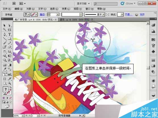Select the Rectangle tool
Screen dimensions: 158x118
[10, 39]
